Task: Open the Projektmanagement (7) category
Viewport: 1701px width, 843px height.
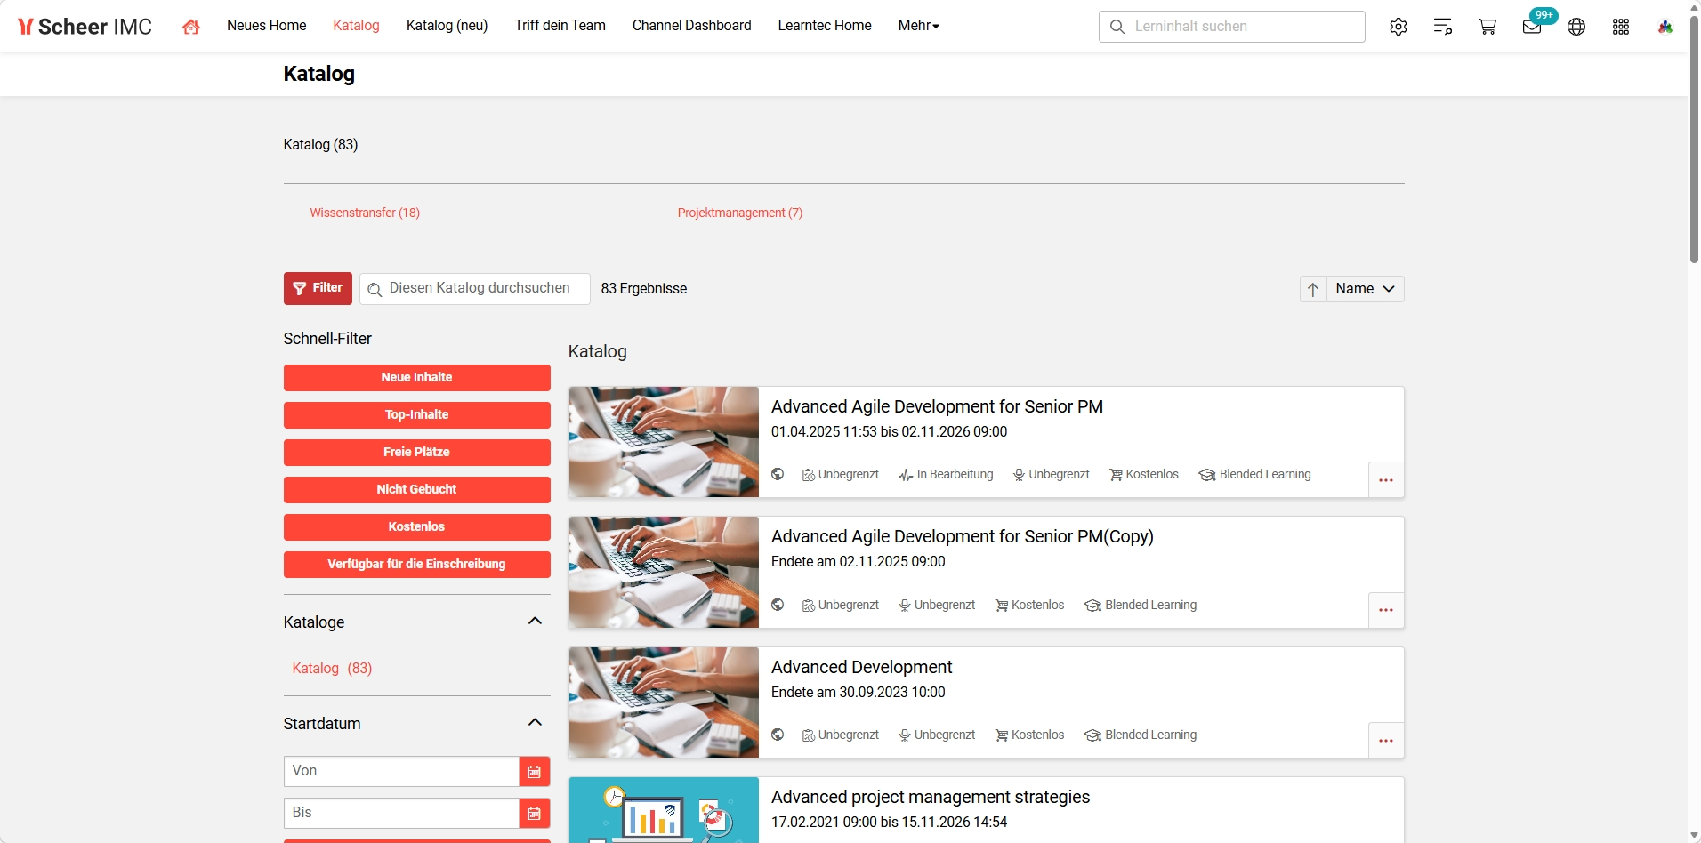Action: tap(740, 213)
